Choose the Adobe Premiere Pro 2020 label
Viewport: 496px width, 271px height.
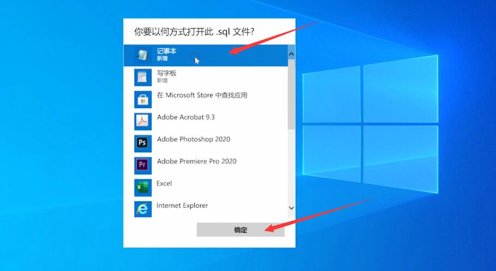click(197, 161)
